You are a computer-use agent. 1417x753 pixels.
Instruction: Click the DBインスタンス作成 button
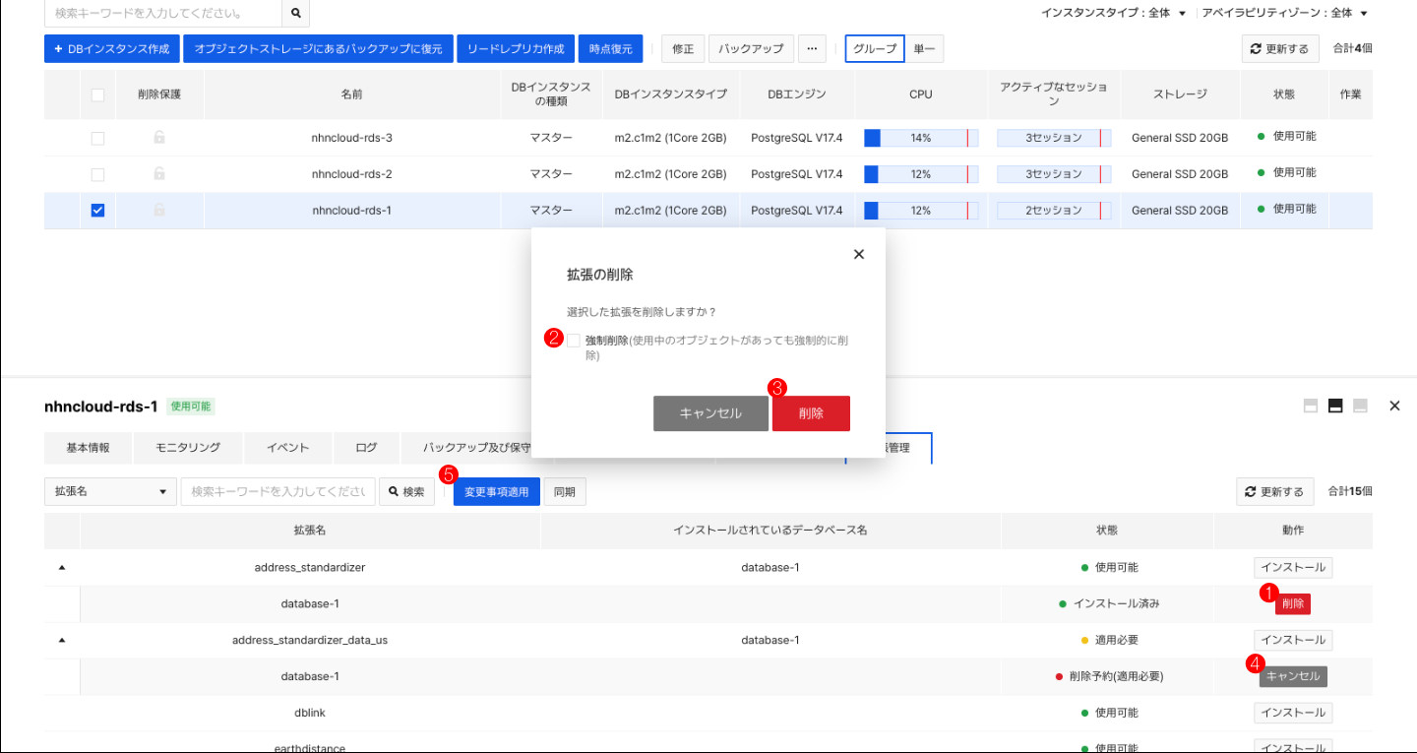pos(111,48)
